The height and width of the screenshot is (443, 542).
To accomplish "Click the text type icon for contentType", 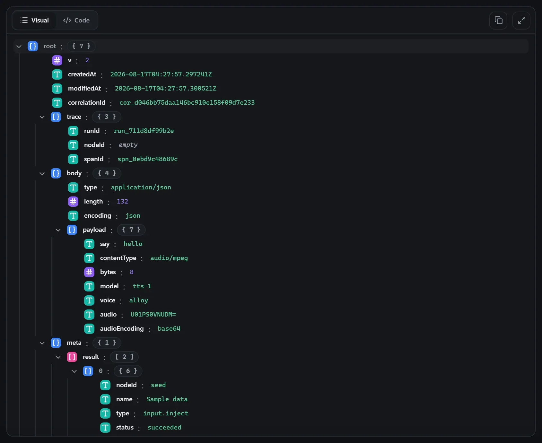I will (x=89, y=258).
